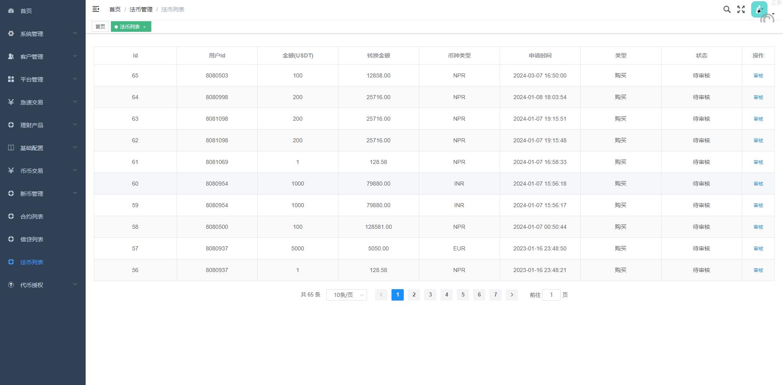Click 审核 for record Id 65
Screen dimensions: 783x385
pos(758,76)
